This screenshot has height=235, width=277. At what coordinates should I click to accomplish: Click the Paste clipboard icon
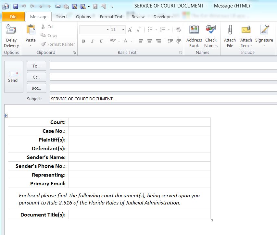tap(31, 29)
